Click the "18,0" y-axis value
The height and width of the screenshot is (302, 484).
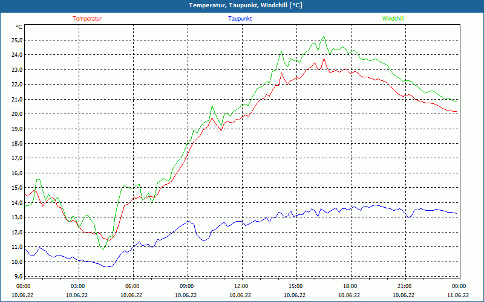pos(17,144)
